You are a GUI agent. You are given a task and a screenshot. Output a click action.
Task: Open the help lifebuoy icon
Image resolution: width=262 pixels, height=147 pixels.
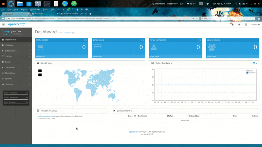[x=246, y=24]
